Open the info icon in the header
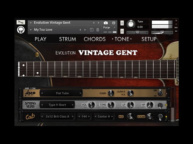 click(x=114, y=23)
